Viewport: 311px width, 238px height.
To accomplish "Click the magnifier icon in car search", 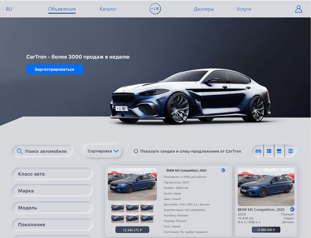I will pyautogui.click(x=19, y=151).
